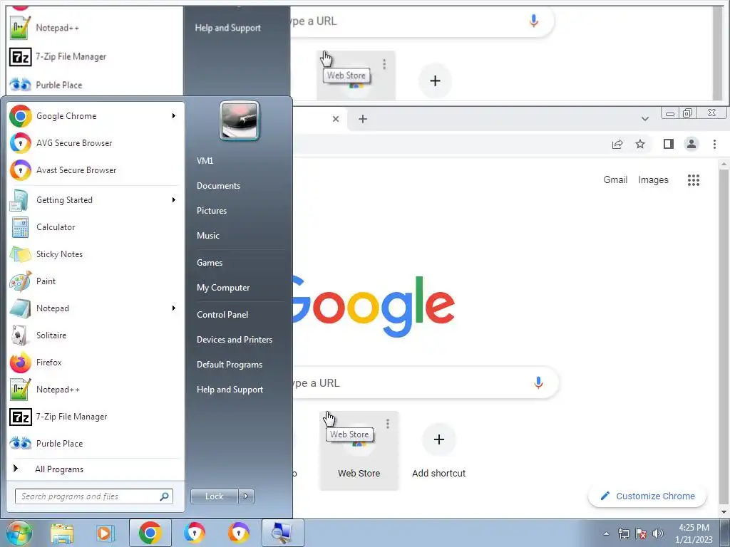Launch Purble Place in lower Start menu
Image resolution: width=730 pixels, height=547 pixels.
point(96,443)
